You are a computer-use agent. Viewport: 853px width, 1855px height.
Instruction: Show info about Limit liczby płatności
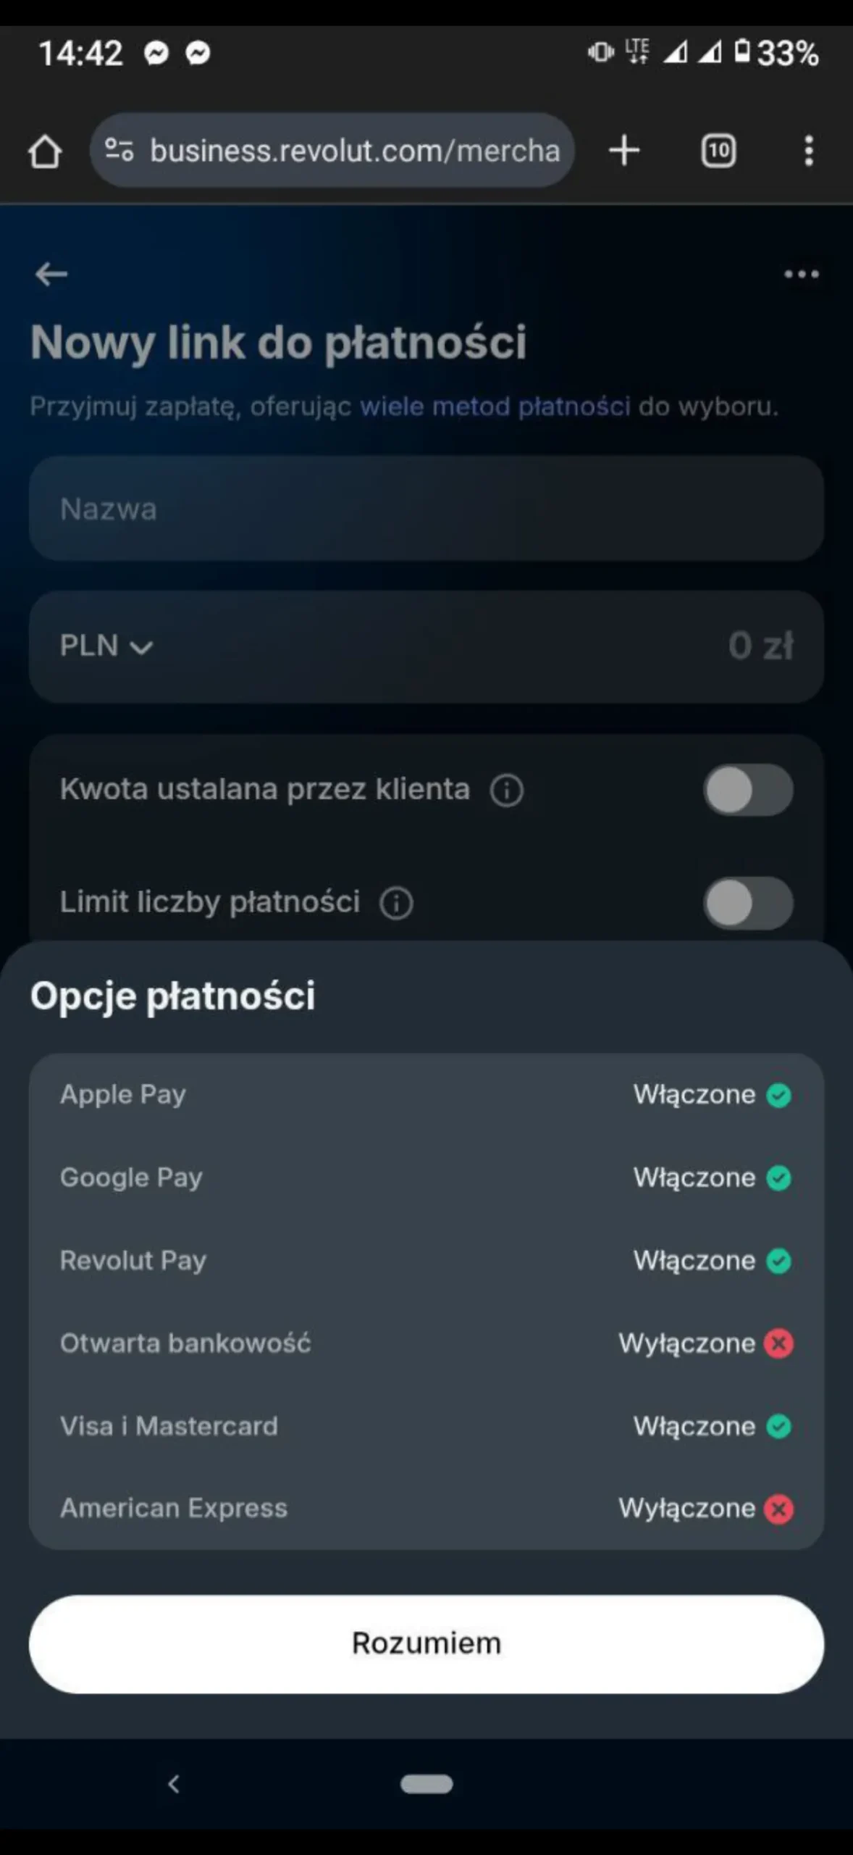397,904
